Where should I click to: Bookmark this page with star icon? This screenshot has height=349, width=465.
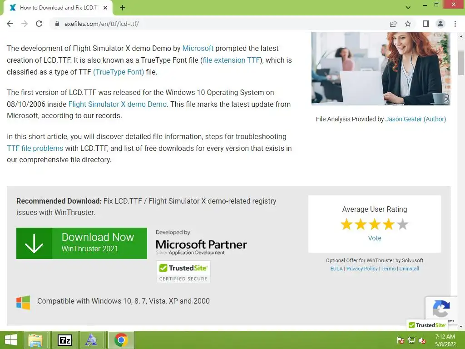408,24
